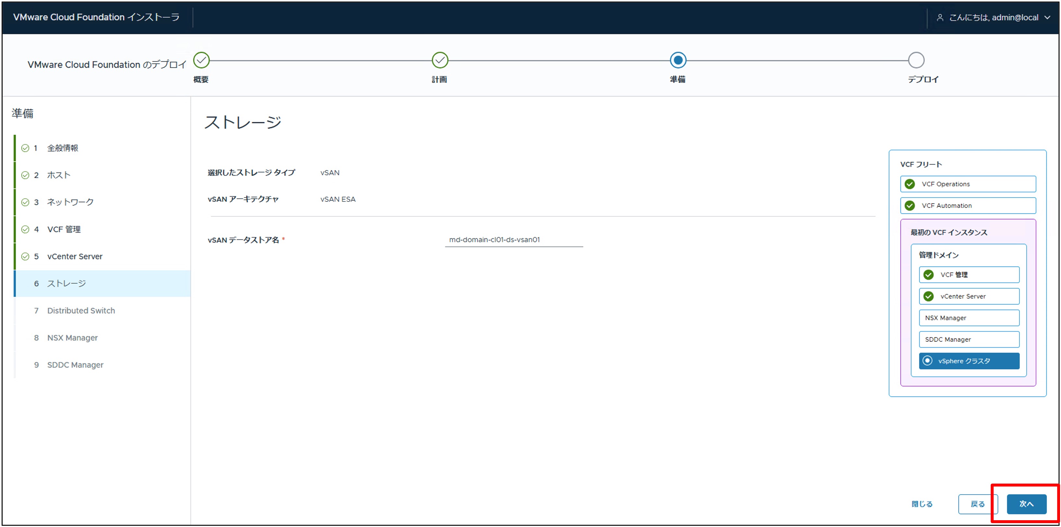Click the vSphere クラスタ highlighted box
Image resolution: width=1061 pixels, height=527 pixels.
pos(969,361)
